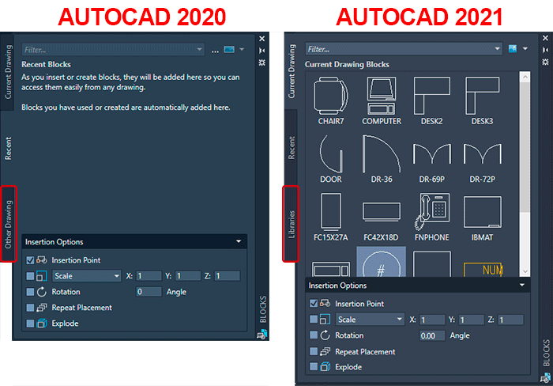Enable Scale checkbox in 2021 palette
This screenshot has width=553, height=386.
[x=314, y=320]
